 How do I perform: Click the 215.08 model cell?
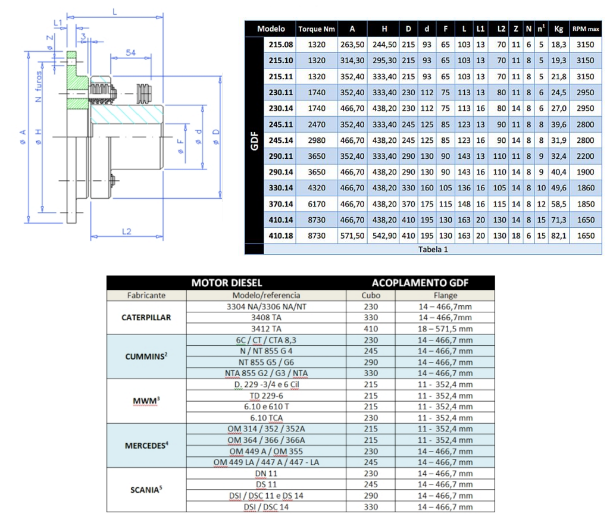[281, 45]
